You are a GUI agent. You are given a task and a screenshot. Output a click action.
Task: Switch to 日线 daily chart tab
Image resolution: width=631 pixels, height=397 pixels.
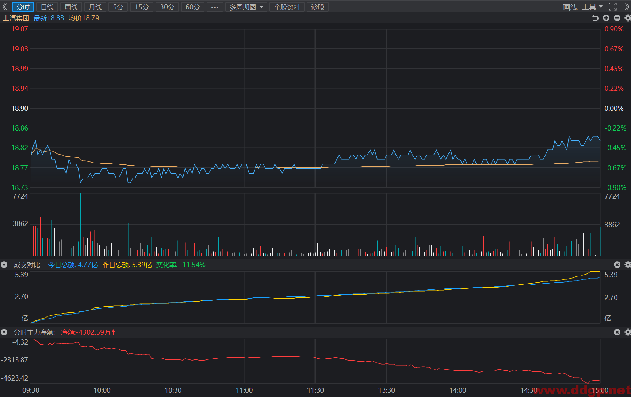point(47,7)
